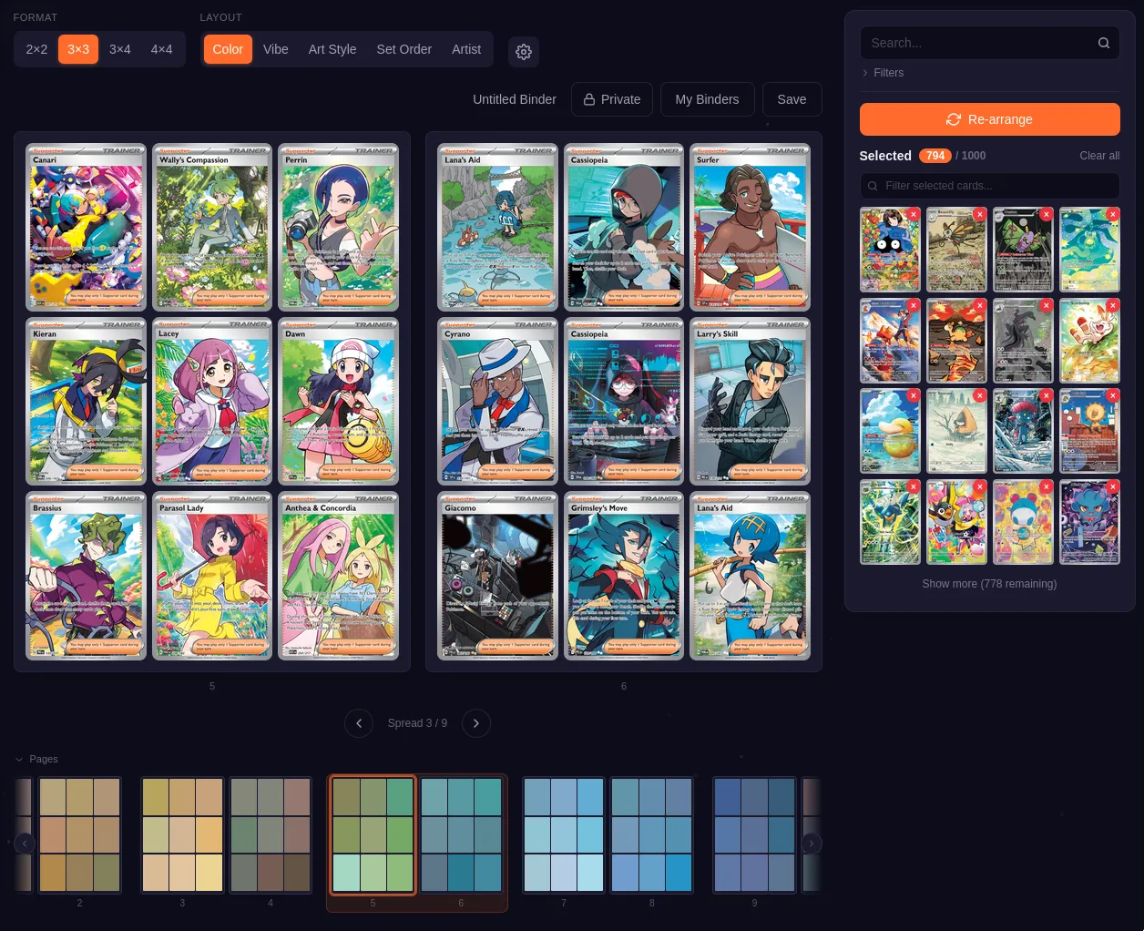Select the Giacomo trainer card
Viewport: 1144px width, 931px height.
click(x=497, y=576)
